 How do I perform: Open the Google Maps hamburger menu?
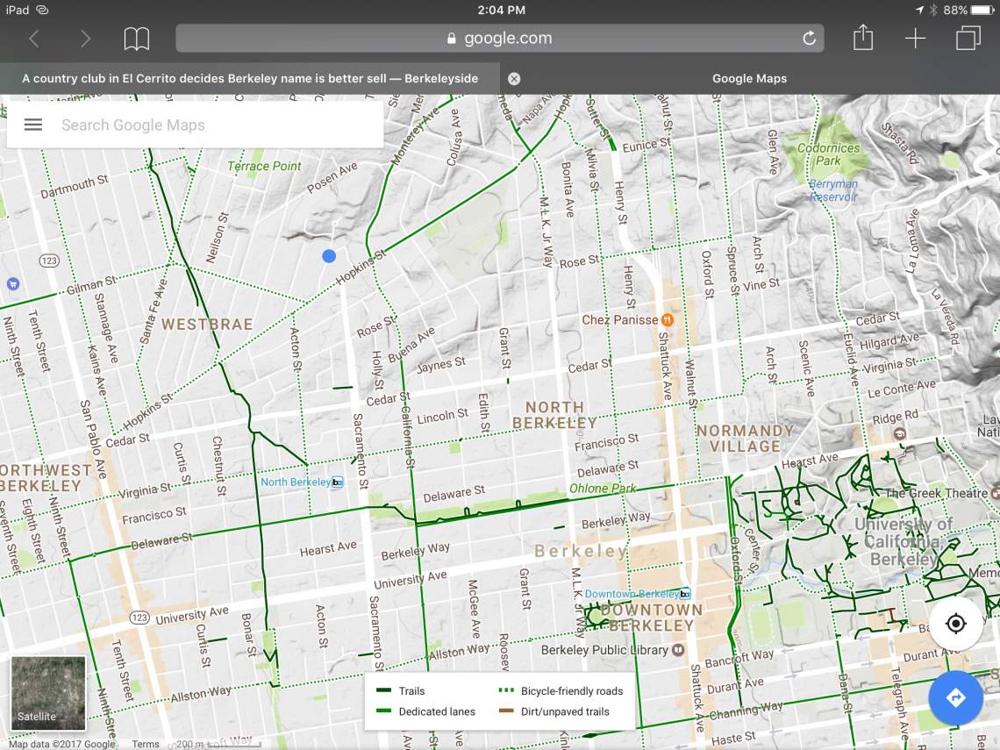33,125
